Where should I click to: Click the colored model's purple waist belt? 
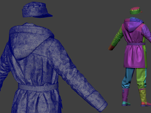(x=136, y=44)
